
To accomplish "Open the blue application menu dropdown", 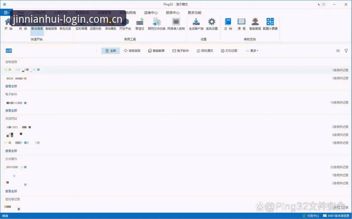I will coord(6,13).
